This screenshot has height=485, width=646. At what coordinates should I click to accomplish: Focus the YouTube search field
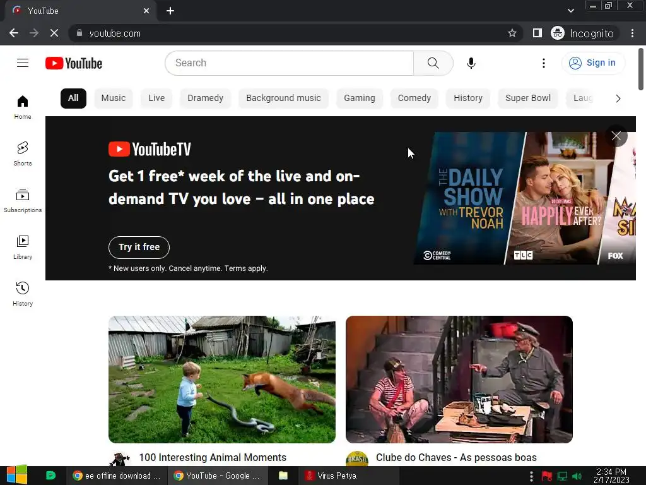click(x=290, y=63)
